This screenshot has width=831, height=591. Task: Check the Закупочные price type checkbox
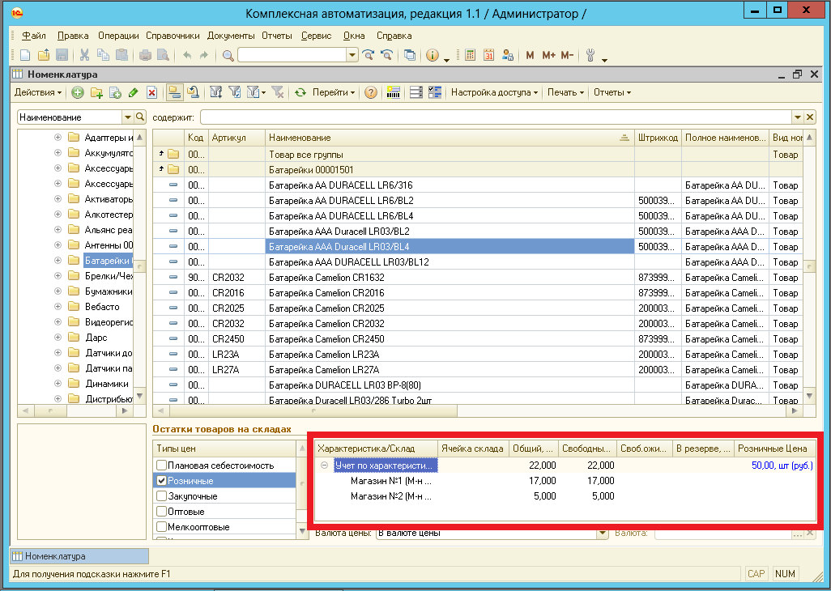coord(162,496)
